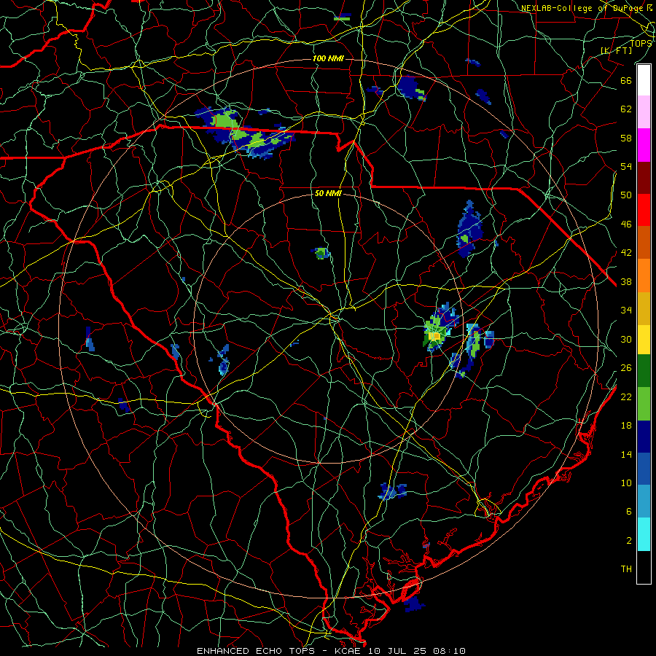Screen dimensions: 656x656
Task: Click the yellow core of the storm echo
Action: (x=434, y=335)
